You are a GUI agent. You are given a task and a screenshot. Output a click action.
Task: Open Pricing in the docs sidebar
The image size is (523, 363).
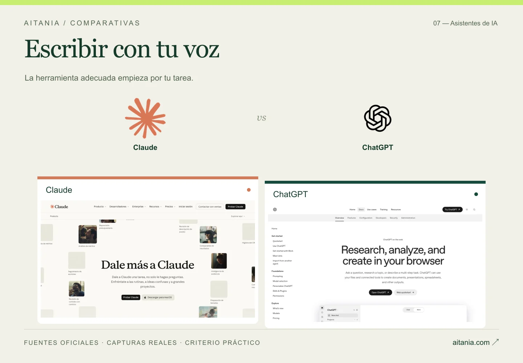276,318
